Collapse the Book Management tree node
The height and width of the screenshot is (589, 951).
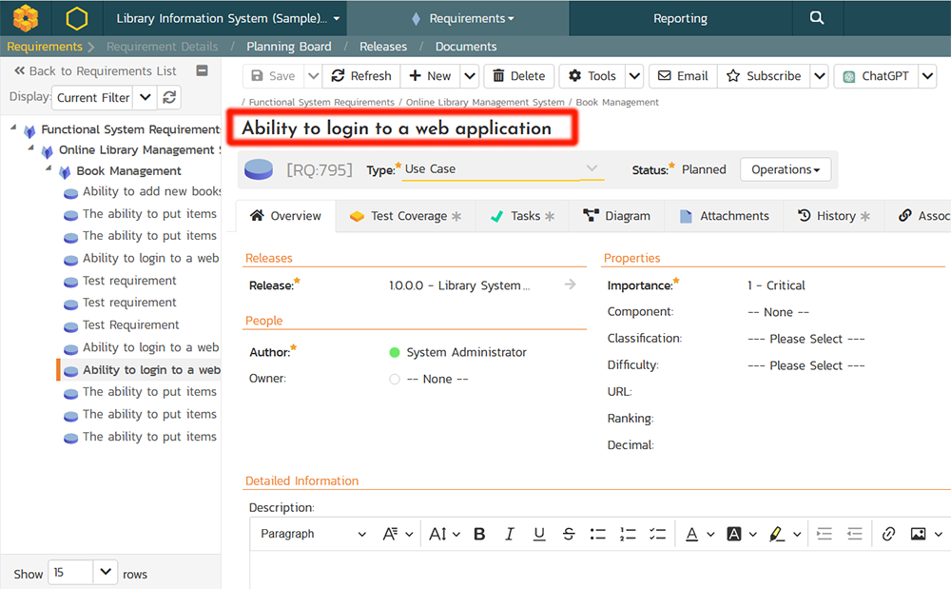[x=49, y=170]
